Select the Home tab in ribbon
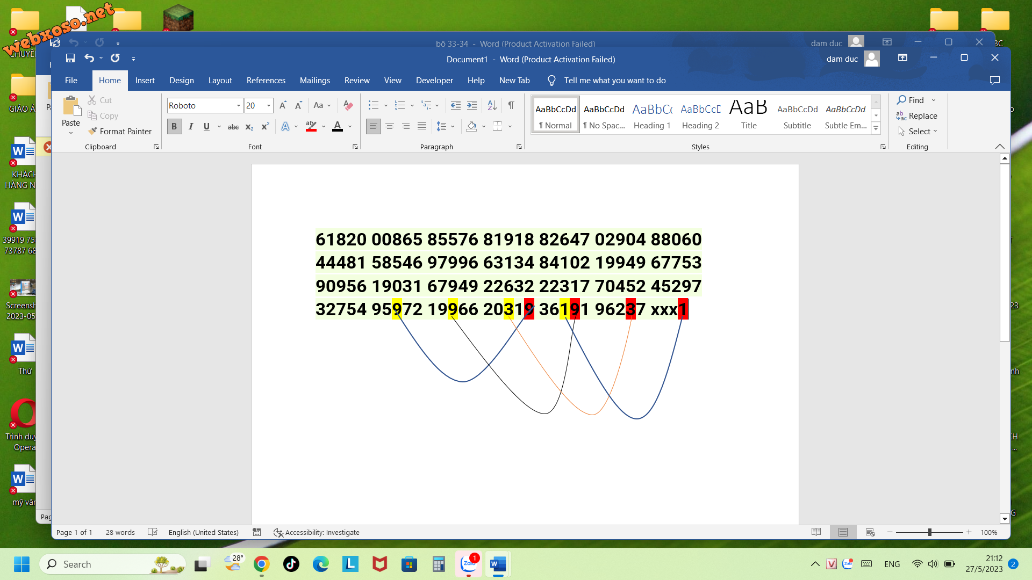 [110, 80]
